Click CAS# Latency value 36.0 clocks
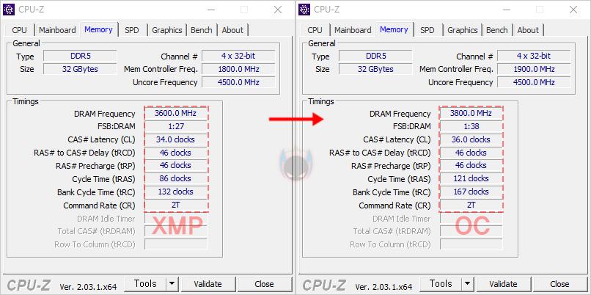The height and width of the screenshot is (295, 591). (471, 139)
